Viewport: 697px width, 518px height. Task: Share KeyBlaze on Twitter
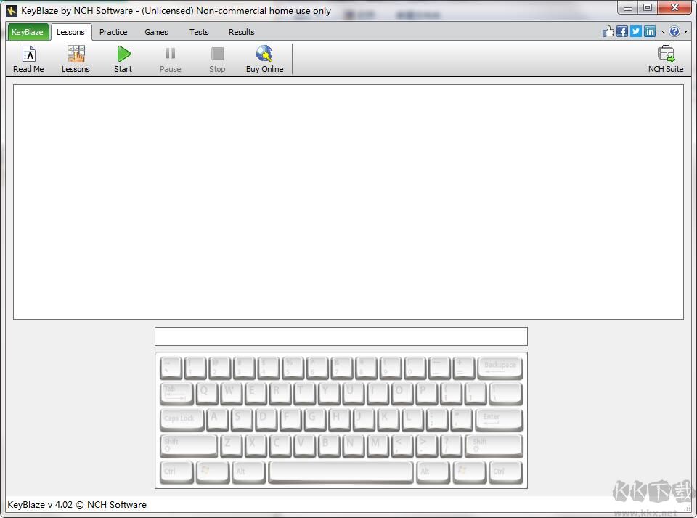click(636, 31)
